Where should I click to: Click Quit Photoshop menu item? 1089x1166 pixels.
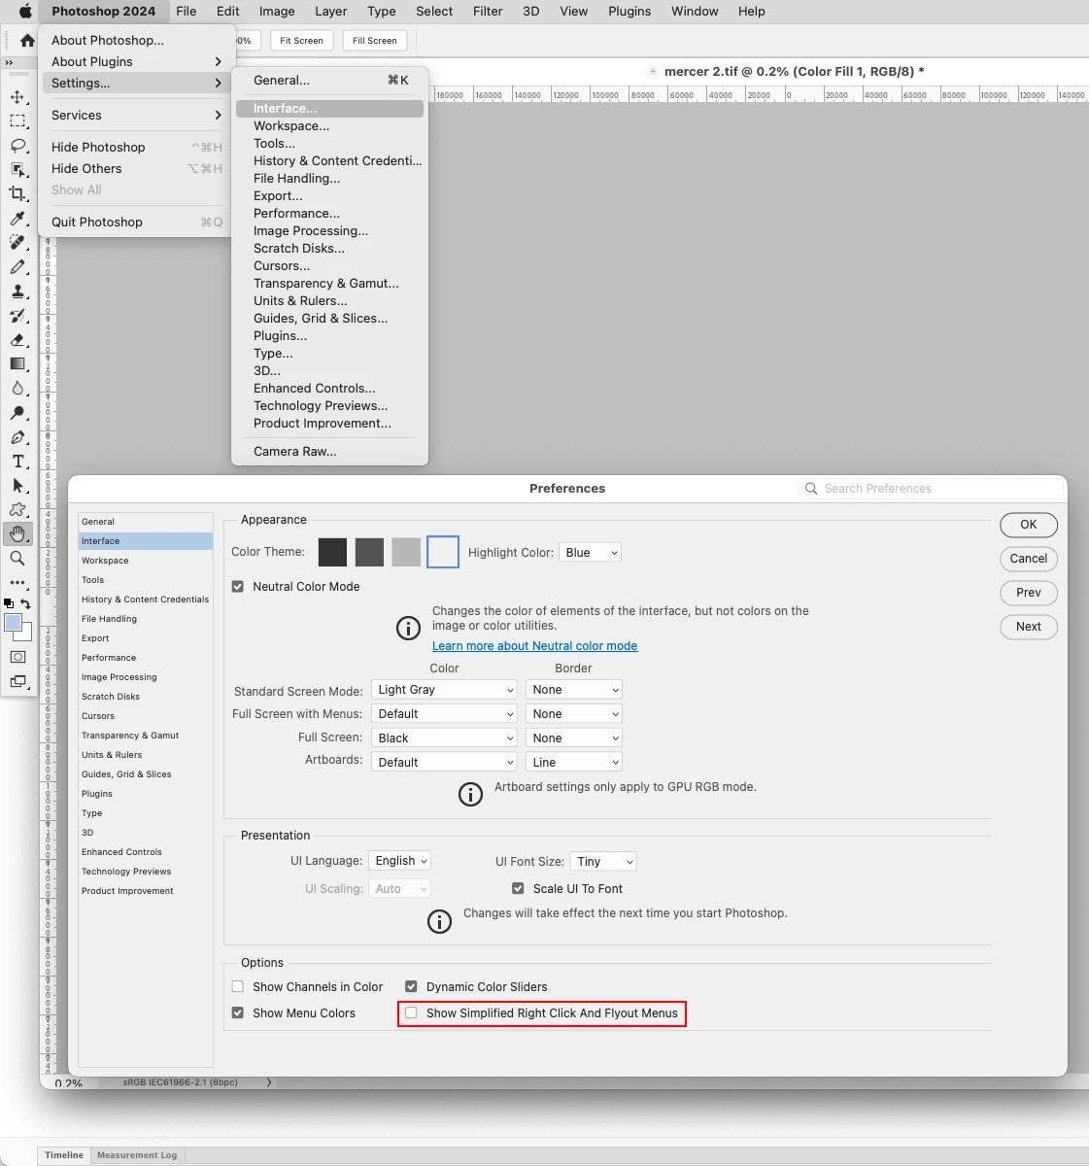pyautogui.click(x=137, y=222)
